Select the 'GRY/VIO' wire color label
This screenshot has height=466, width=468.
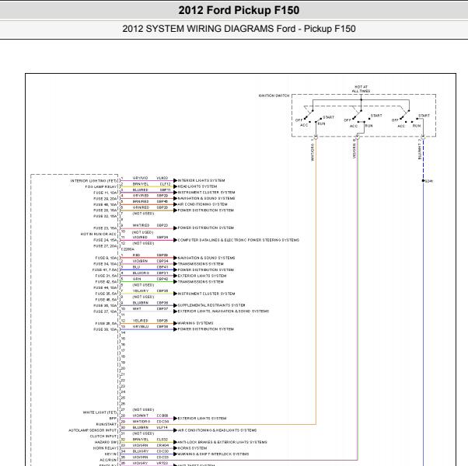point(140,178)
